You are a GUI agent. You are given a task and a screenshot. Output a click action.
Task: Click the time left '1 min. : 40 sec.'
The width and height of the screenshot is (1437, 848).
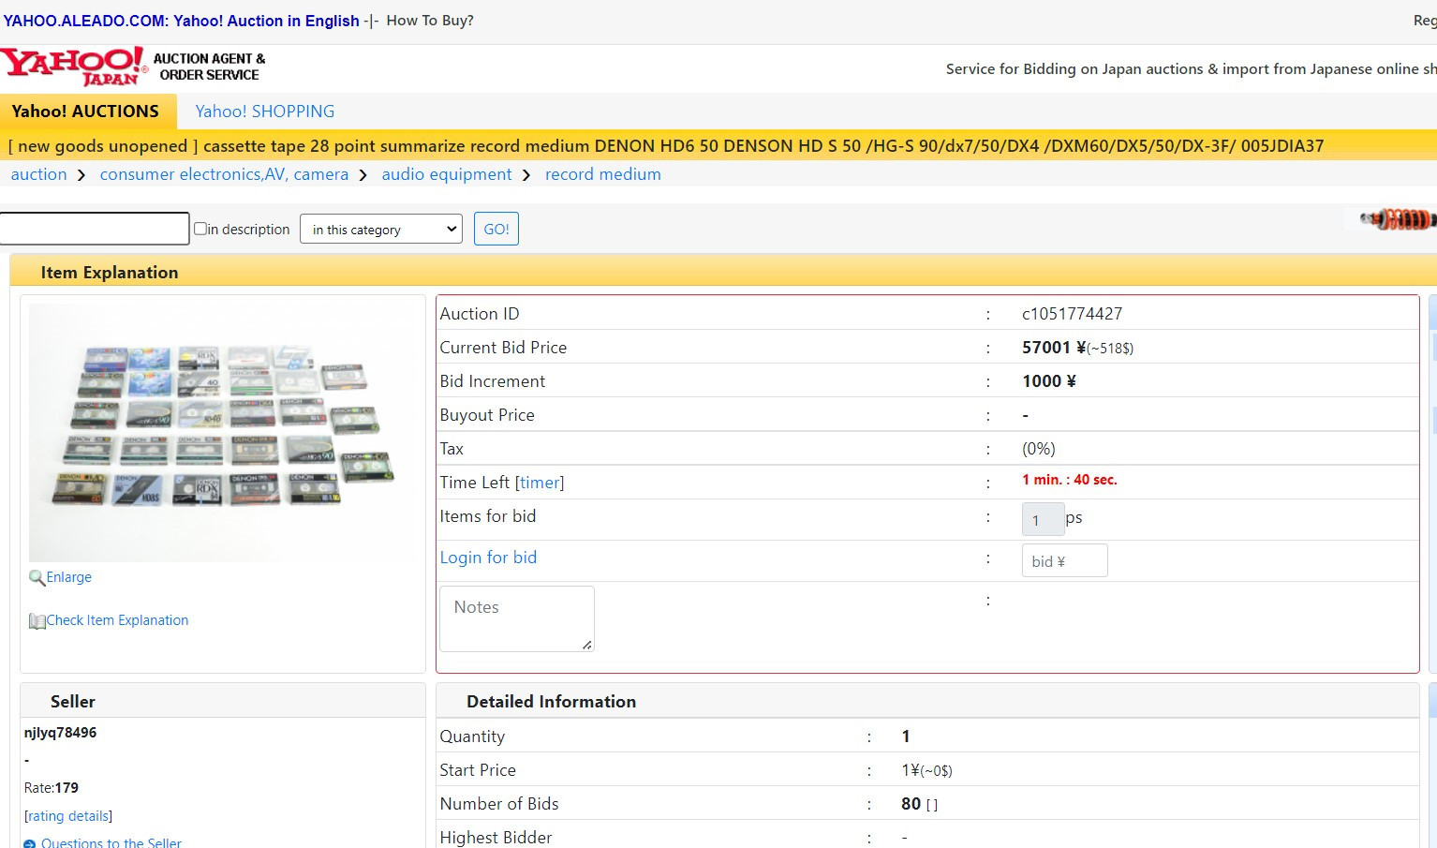point(1070,480)
